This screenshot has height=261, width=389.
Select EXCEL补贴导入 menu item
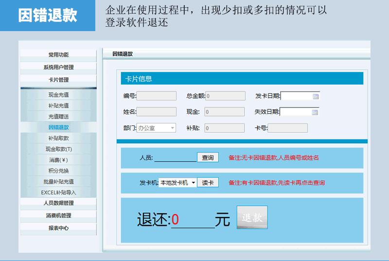(x=58, y=192)
